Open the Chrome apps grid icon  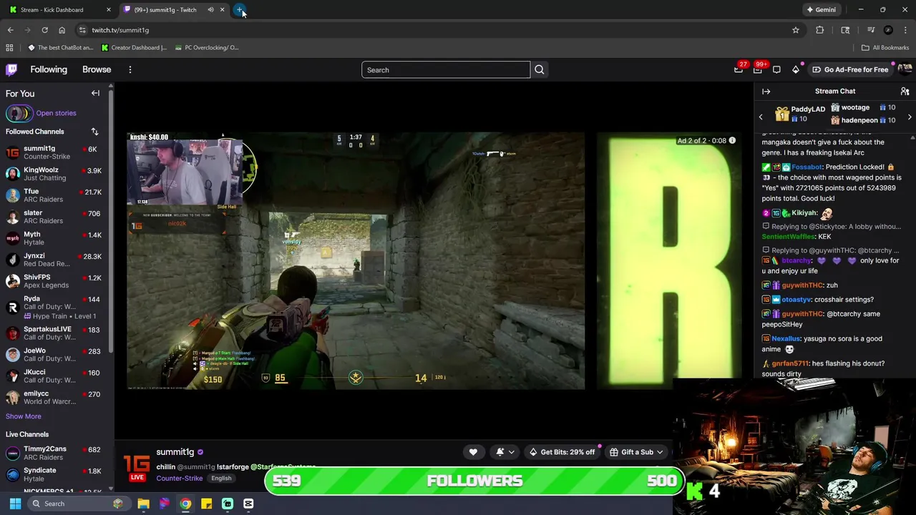click(x=9, y=48)
